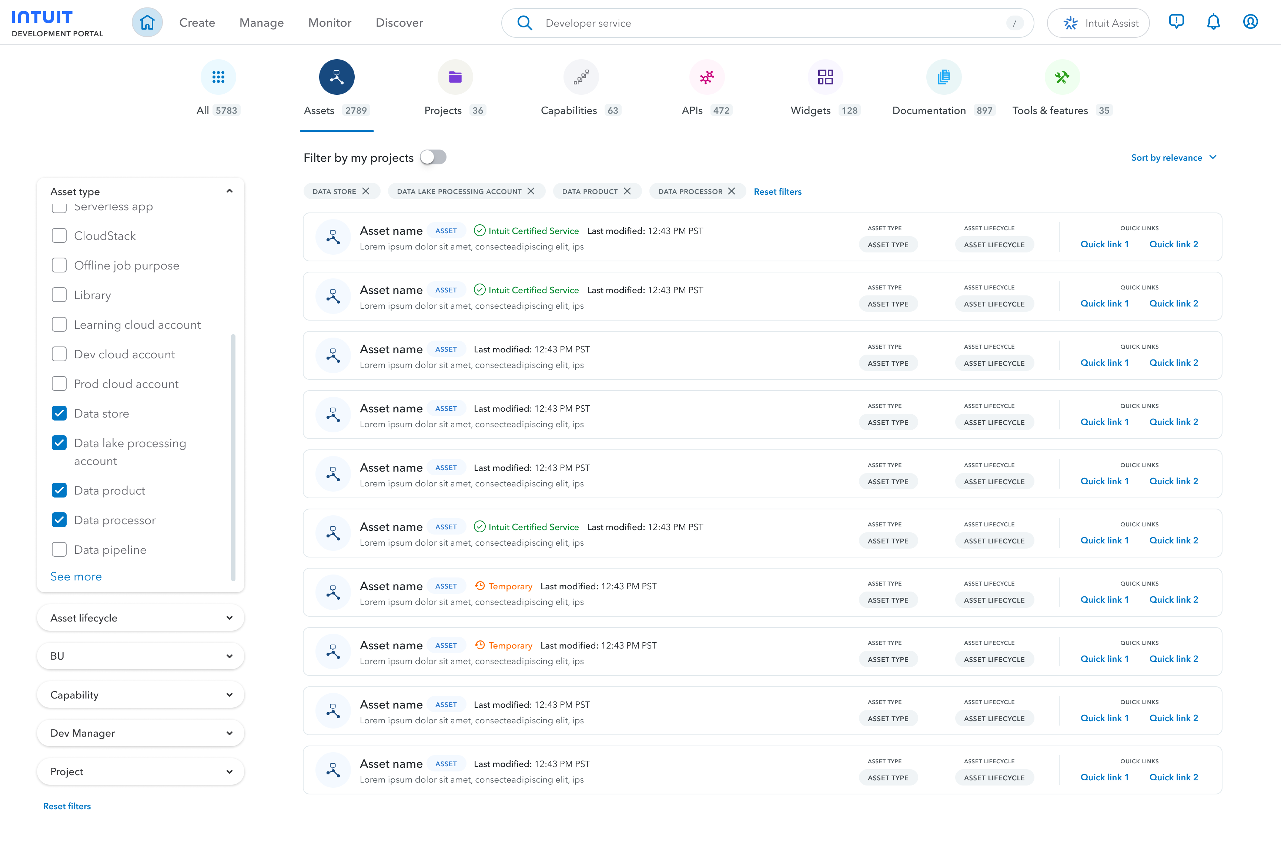
Task: Collapse the Asset type filter panel
Action: pyautogui.click(x=229, y=191)
